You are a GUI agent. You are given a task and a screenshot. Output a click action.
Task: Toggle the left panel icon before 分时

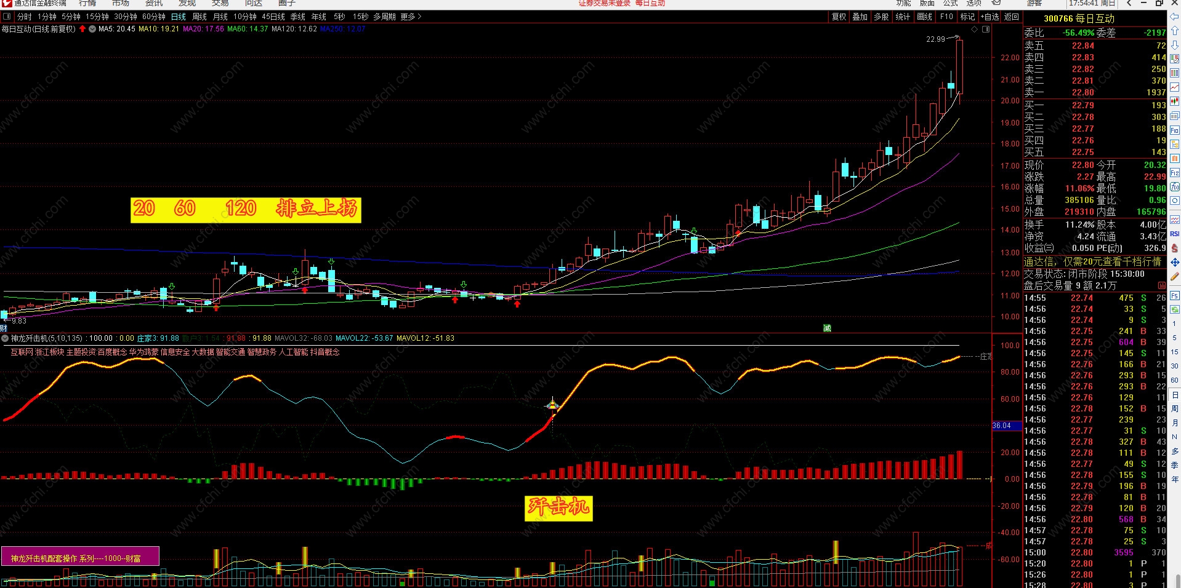click(7, 17)
